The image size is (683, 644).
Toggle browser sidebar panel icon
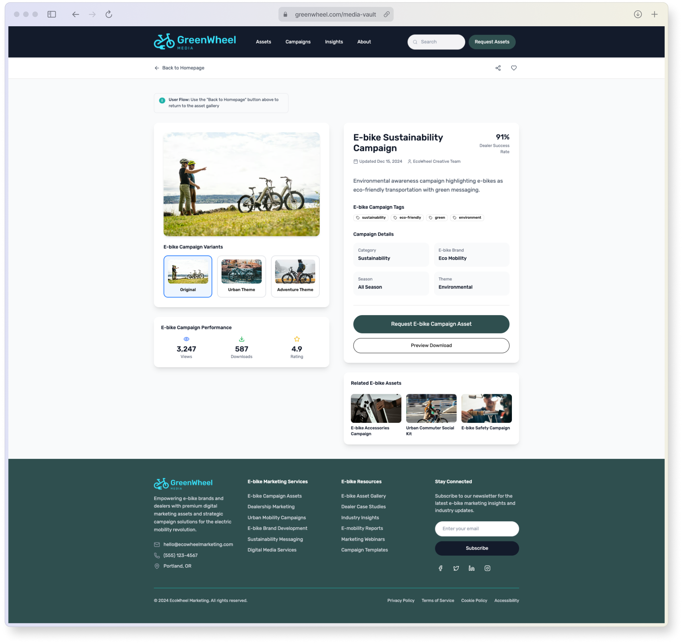click(52, 14)
